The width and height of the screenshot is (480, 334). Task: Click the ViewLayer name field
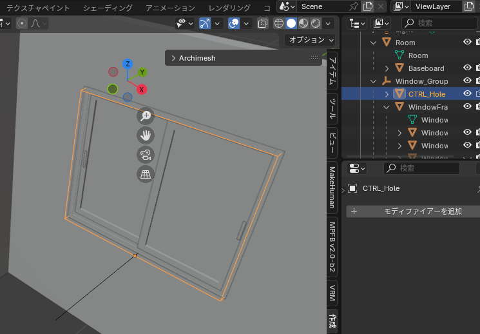click(x=436, y=6)
